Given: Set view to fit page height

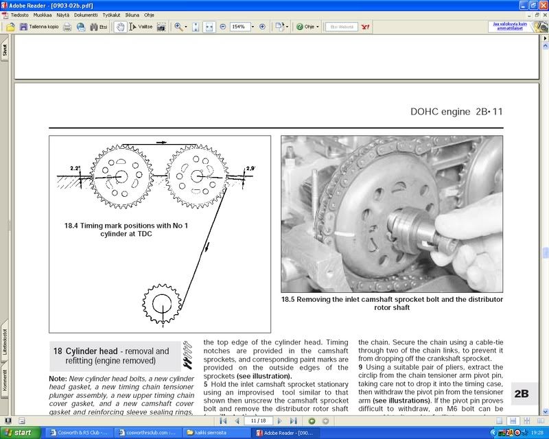Looking at the screenshot, I should [x=196, y=27].
